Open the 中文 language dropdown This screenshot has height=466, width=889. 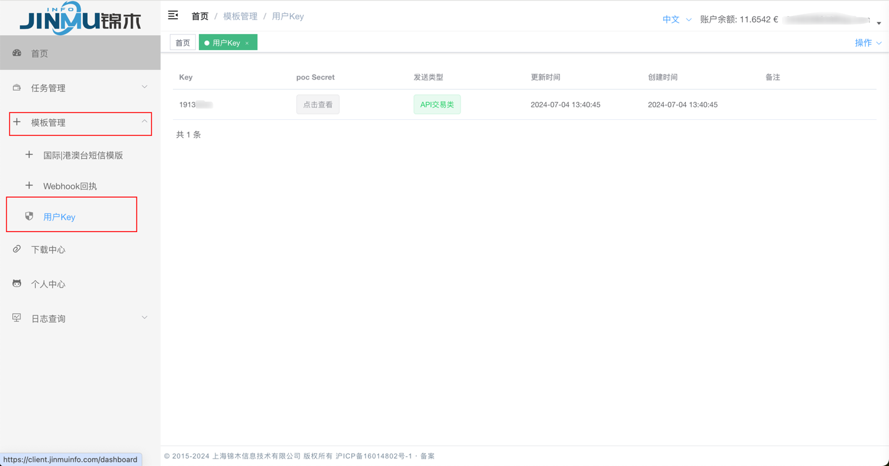coord(677,20)
